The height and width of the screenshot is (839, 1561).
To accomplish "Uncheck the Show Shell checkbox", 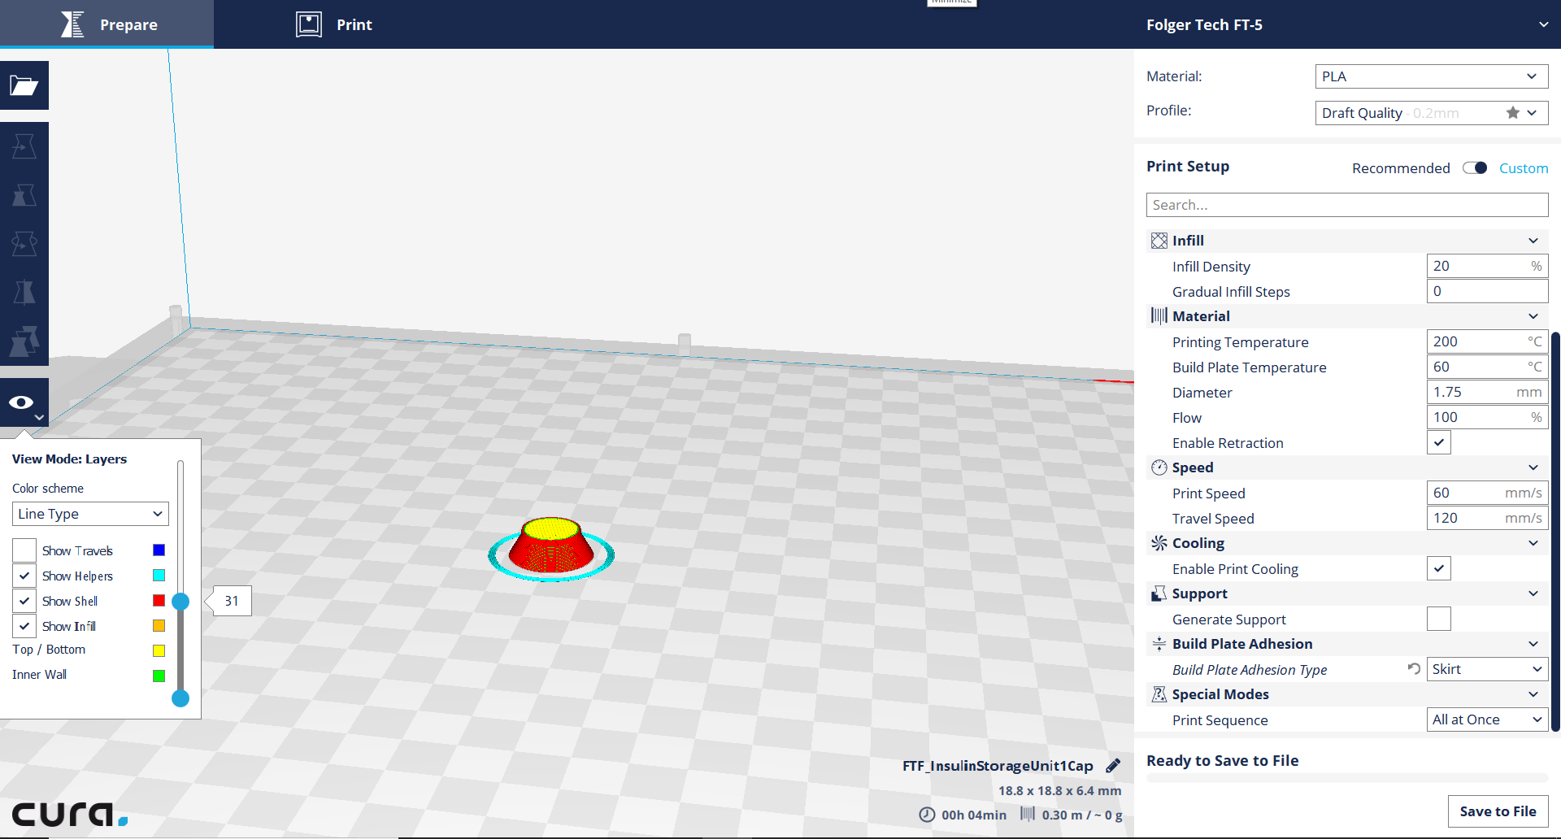I will coord(24,601).
